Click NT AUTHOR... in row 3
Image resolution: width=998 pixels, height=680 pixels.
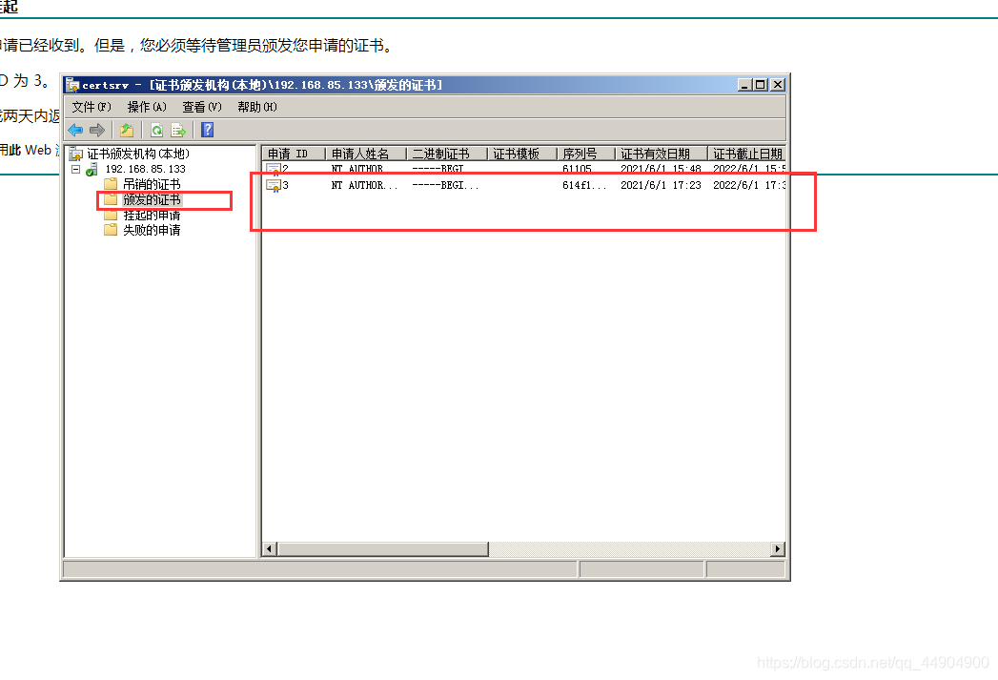[364, 185]
